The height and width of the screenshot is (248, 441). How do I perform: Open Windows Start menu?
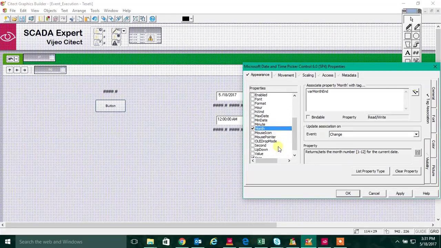click(x=8, y=242)
